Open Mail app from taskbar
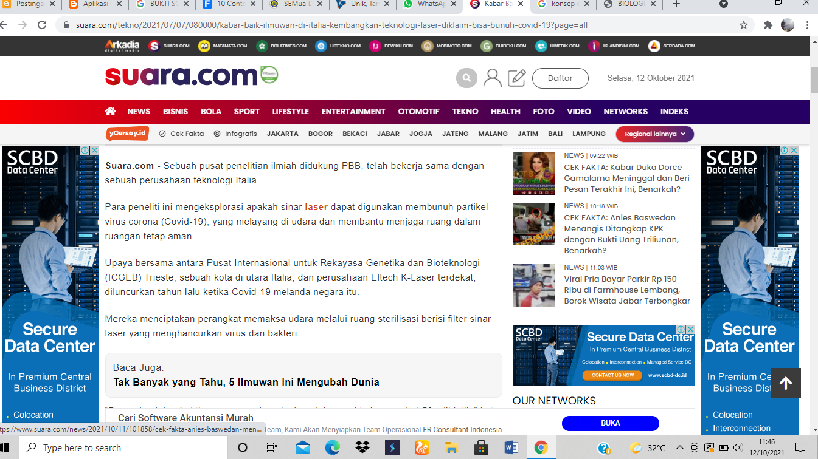The width and height of the screenshot is (818, 459). [302, 448]
